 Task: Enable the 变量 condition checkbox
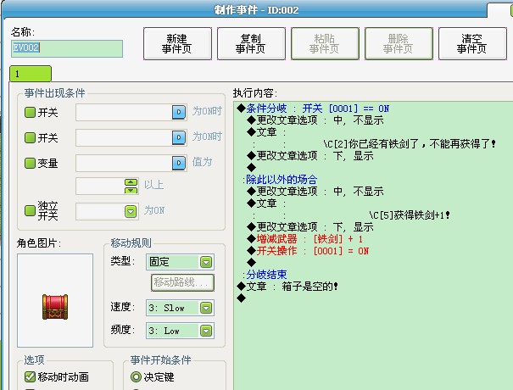30,163
